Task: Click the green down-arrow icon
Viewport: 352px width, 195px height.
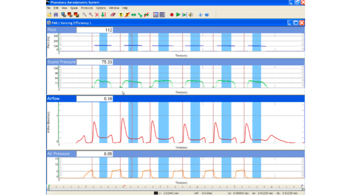Action: pyautogui.click(x=103, y=15)
